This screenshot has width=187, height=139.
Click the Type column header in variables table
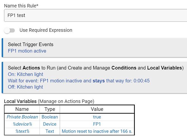(x=50, y=109)
